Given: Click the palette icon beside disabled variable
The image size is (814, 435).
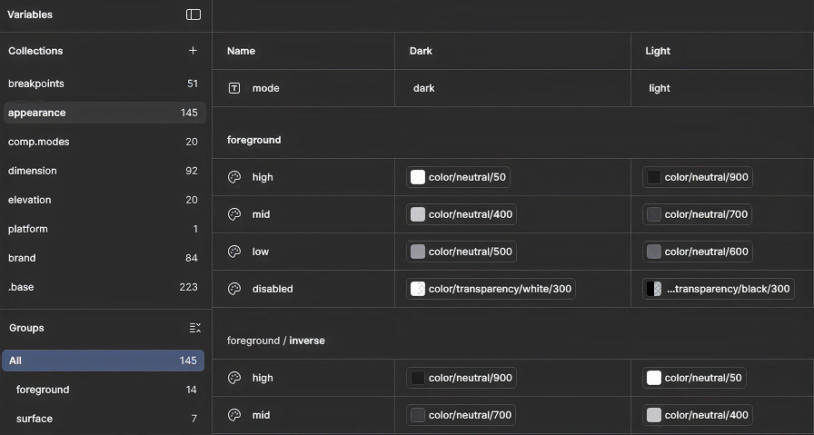Looking at the screenshot, I should coord(234,289).
